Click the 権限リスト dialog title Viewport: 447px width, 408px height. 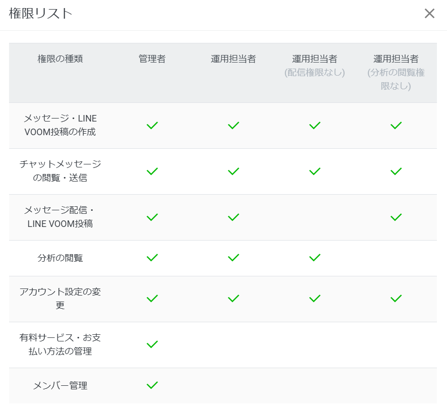pyautogui.click(x=41, y=14)
